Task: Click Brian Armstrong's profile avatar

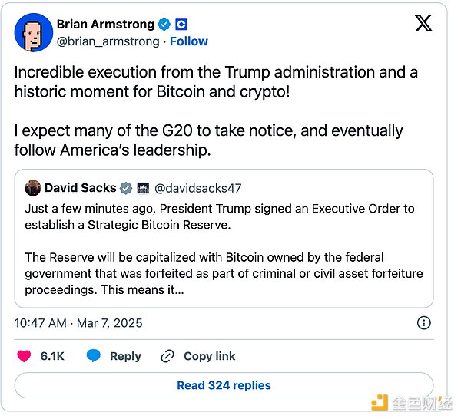Action: click(32, 32)
